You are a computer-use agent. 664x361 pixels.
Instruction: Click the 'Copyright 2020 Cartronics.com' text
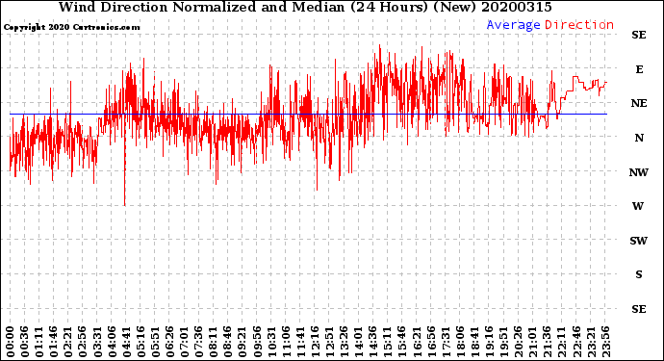(x=71, y=27)
